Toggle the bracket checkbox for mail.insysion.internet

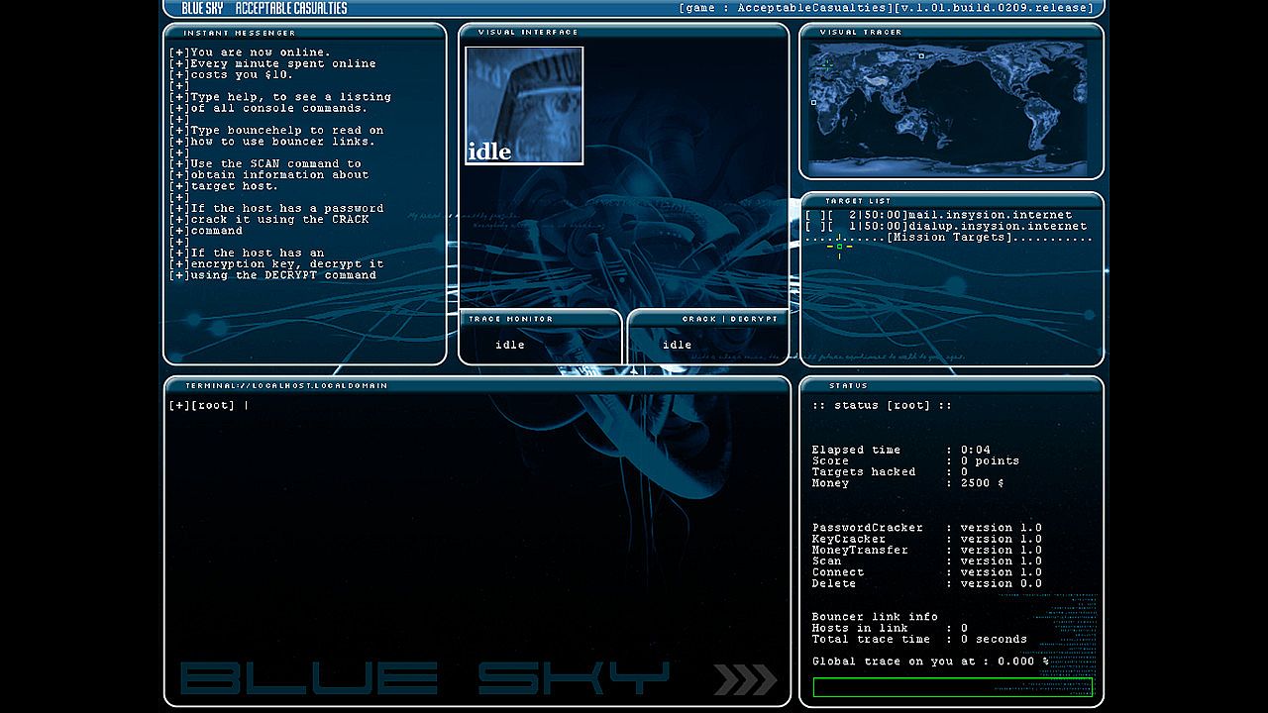(x=813, y=215)
